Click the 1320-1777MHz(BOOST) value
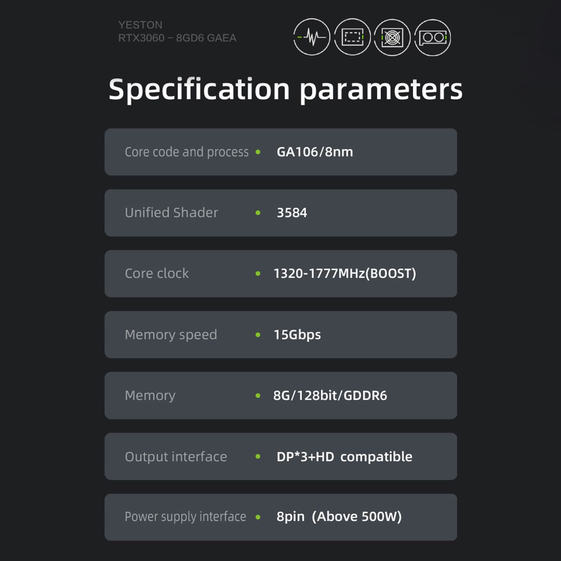Screen dimensions: 561x561 tap(345, 273)
